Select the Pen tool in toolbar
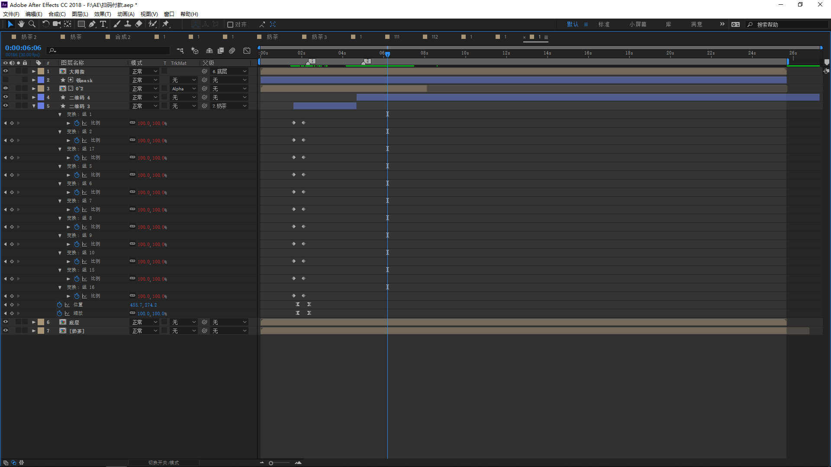This screenshot has height=467, width=831. (92, 24)
